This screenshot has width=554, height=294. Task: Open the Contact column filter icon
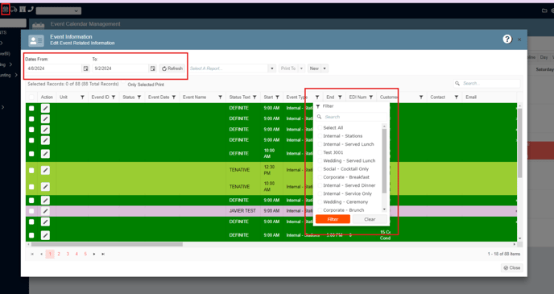[x=456, y=97]
